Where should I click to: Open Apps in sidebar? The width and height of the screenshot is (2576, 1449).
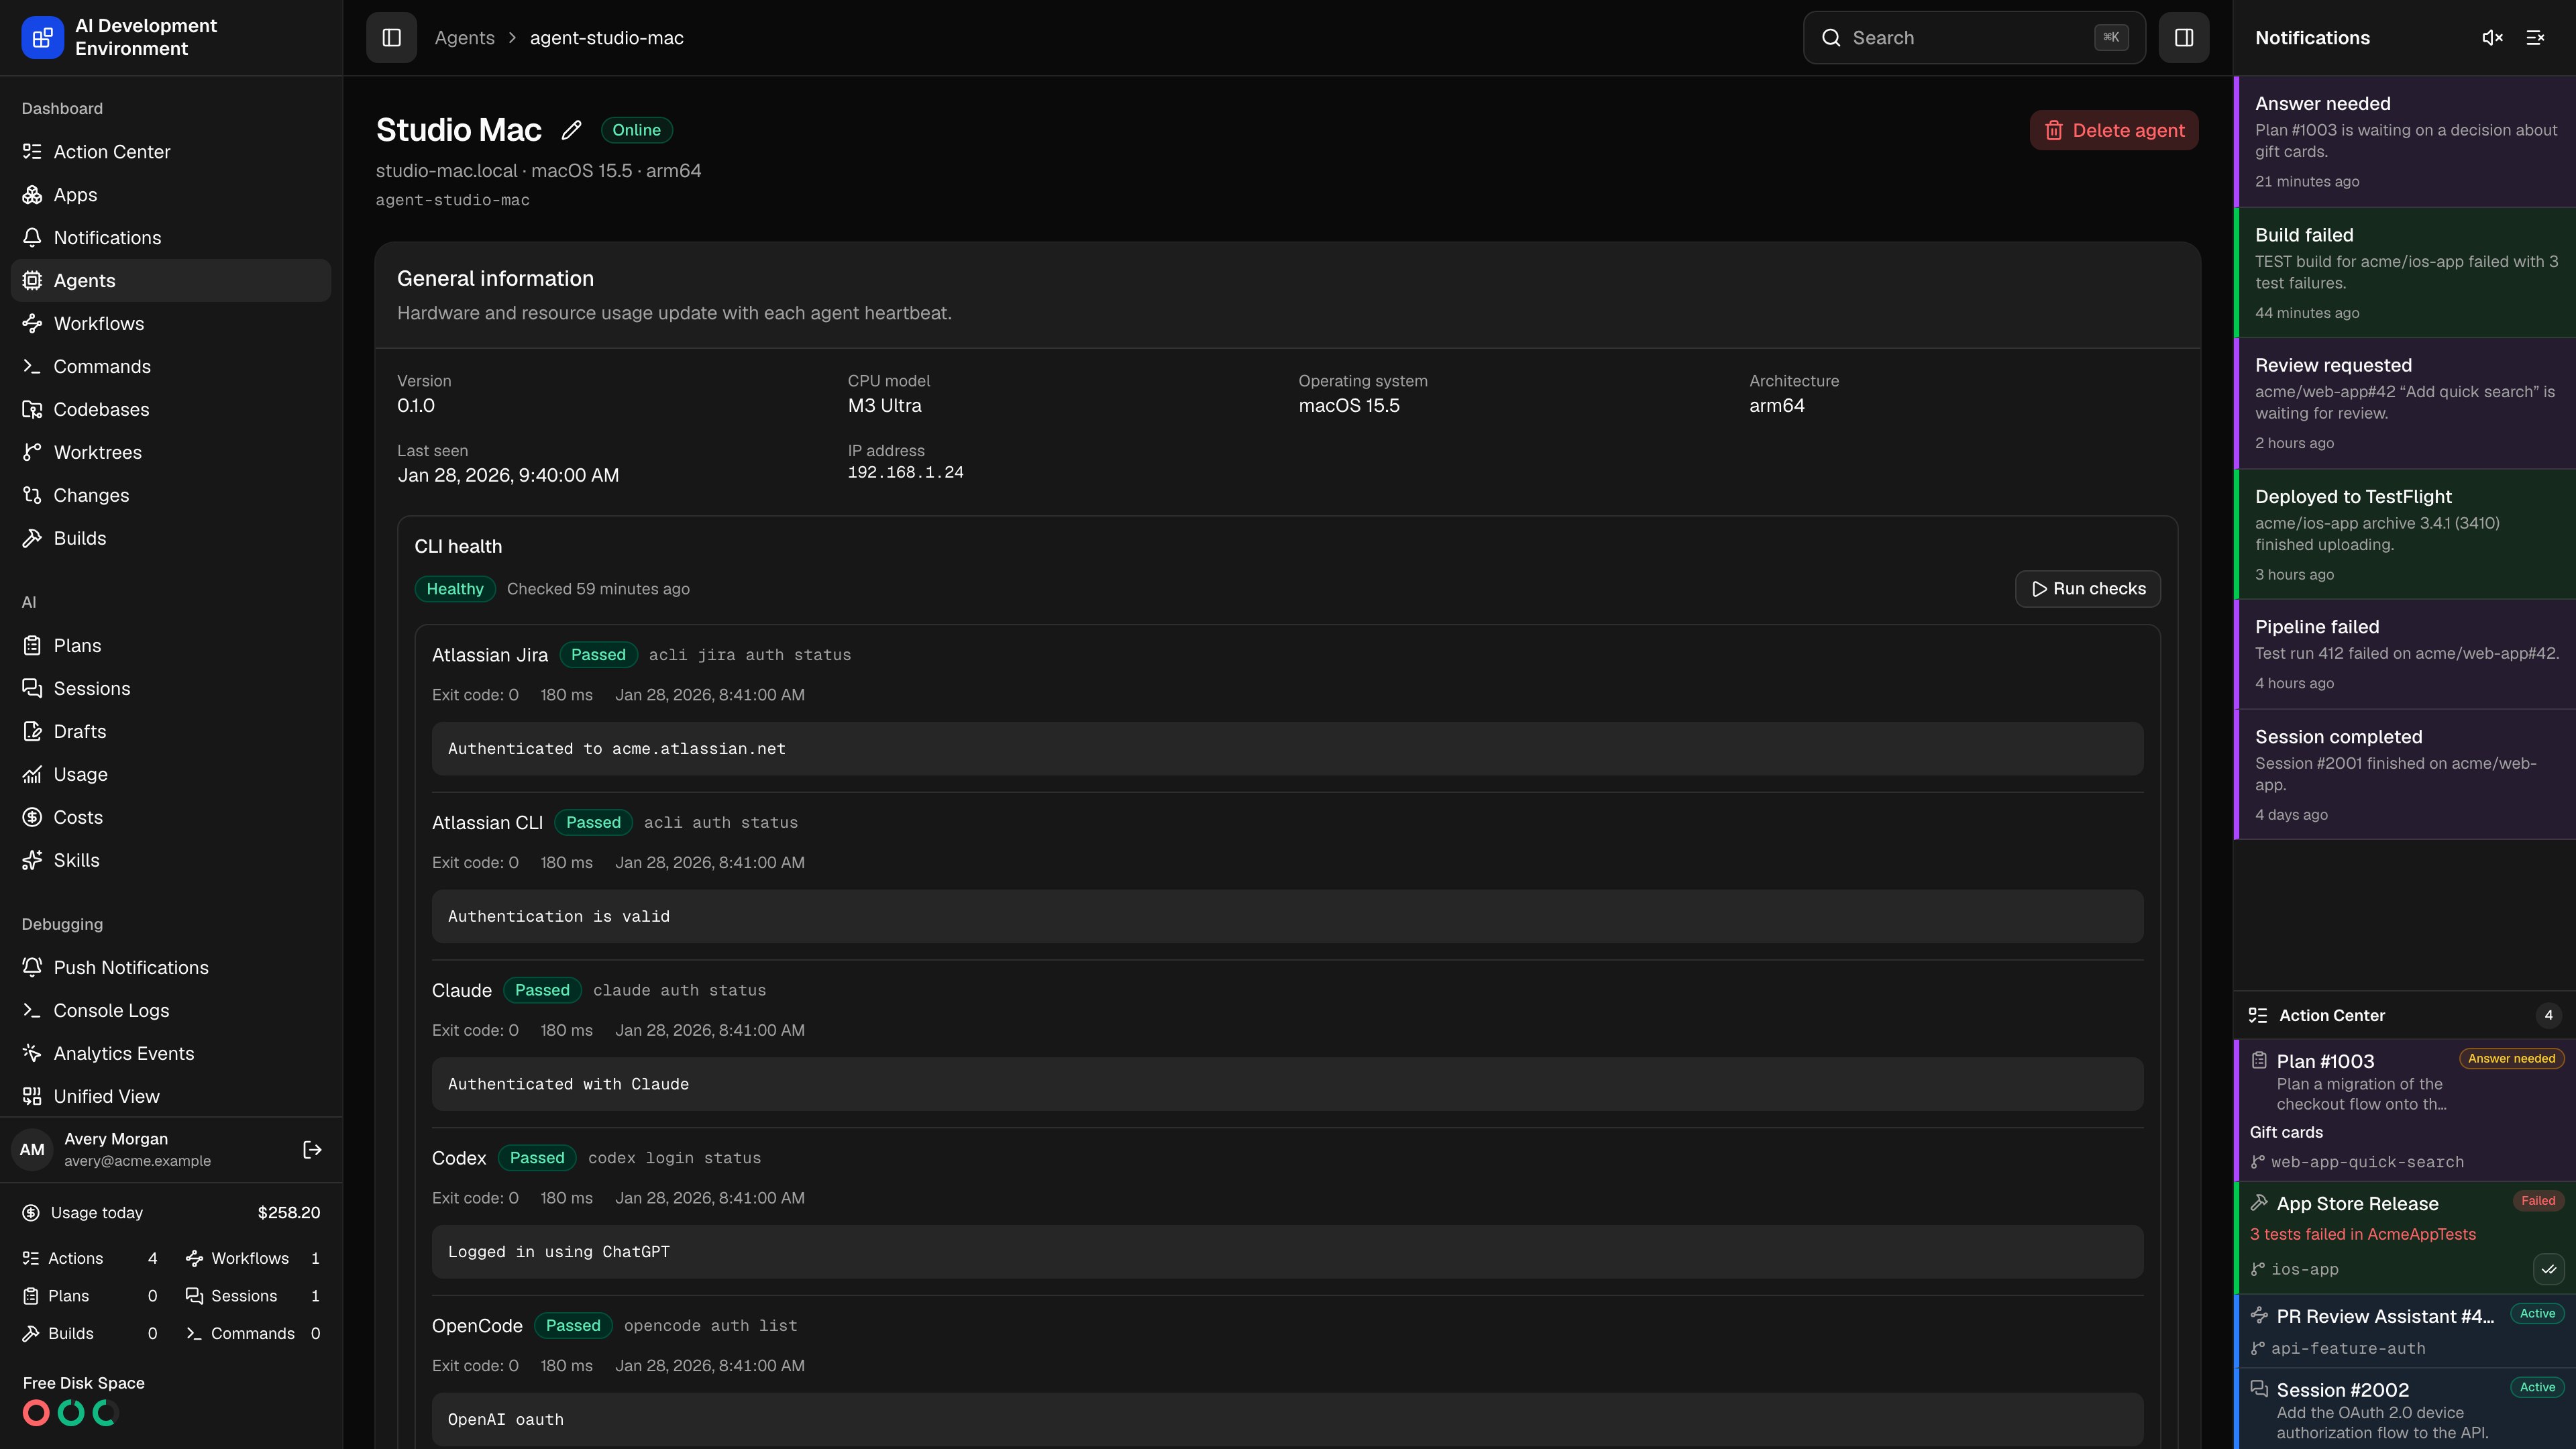pos(170,195)
